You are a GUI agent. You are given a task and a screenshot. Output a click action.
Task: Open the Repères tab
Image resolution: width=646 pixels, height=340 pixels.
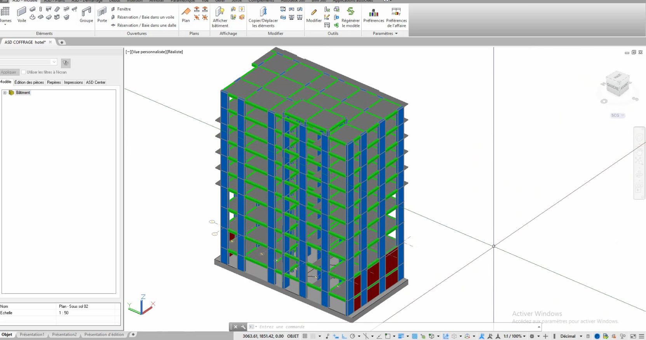[54, 82]
